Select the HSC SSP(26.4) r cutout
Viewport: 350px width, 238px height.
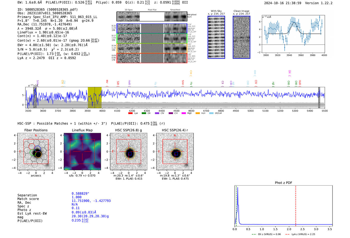pos(175,152)
